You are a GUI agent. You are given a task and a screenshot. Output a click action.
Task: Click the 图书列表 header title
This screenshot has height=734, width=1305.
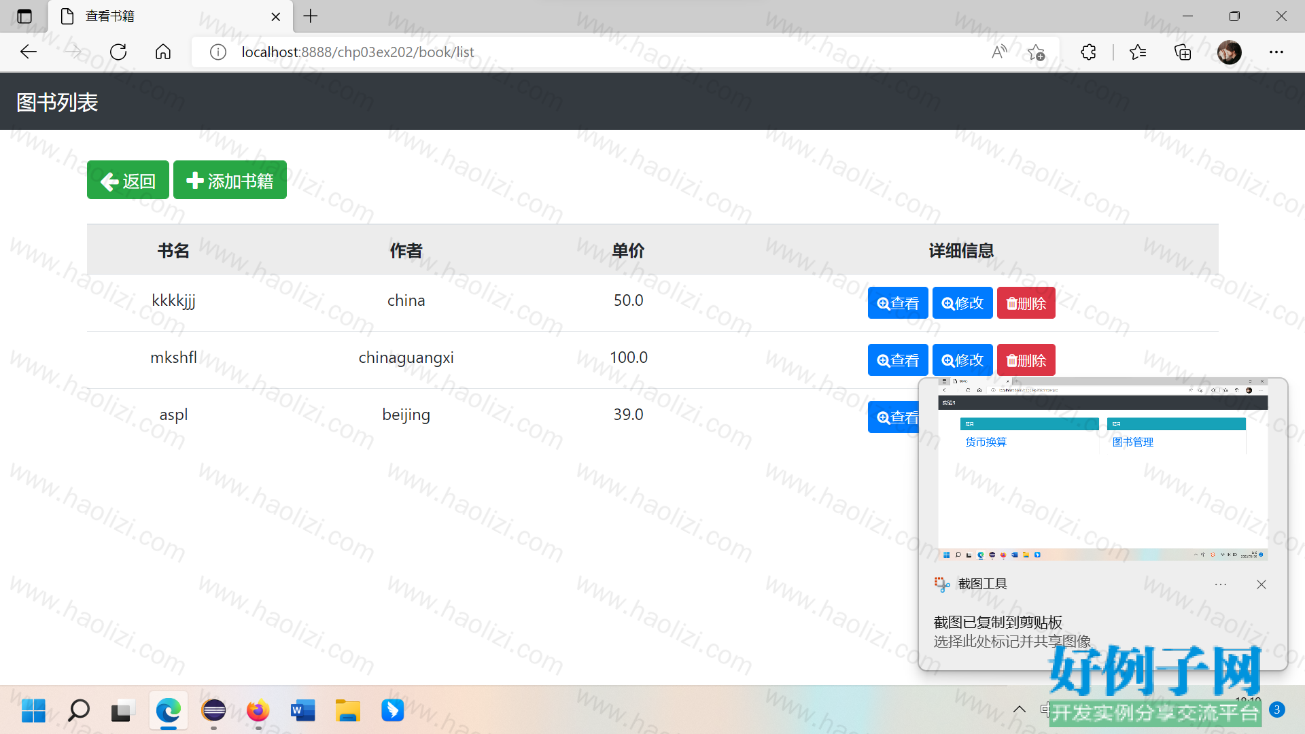tap(57, 102)
